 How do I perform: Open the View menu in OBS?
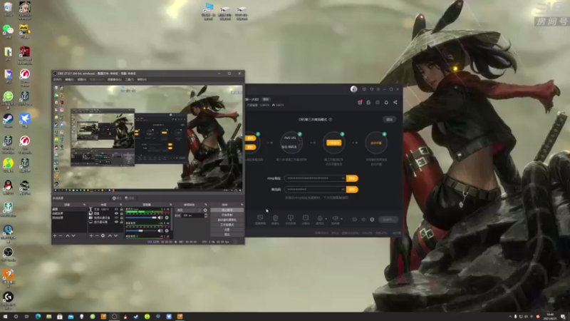point(82,79)
